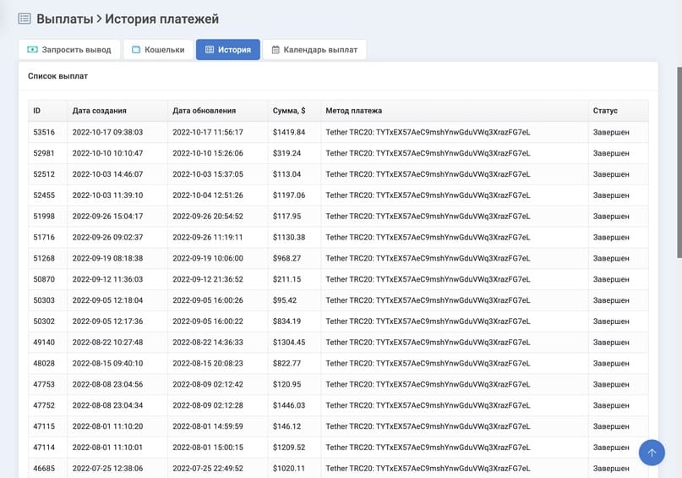
Task: Click the Сумма, $ column header
Action: click(x=289, y=111)
